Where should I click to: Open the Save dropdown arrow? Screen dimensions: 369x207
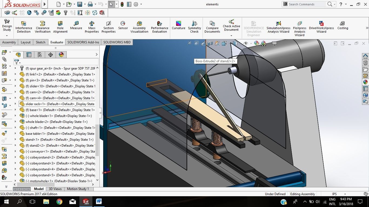85,4
